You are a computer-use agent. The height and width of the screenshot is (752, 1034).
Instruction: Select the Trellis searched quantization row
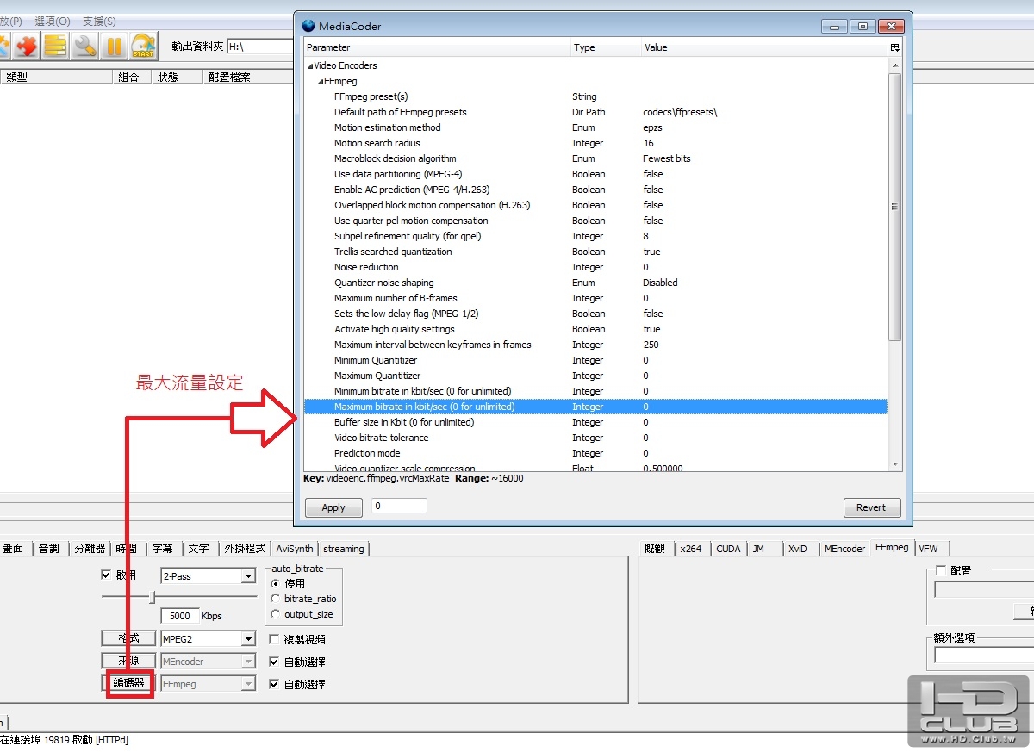point(595,252)
